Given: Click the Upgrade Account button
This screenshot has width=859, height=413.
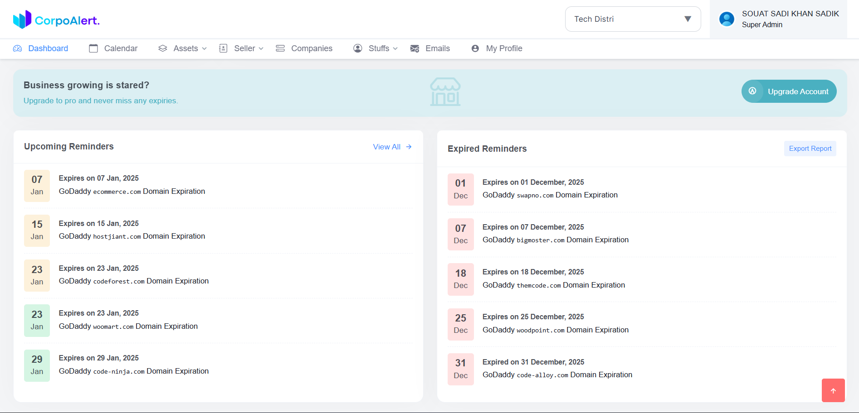Looking at the screenshot, I should tap(789, 91).
